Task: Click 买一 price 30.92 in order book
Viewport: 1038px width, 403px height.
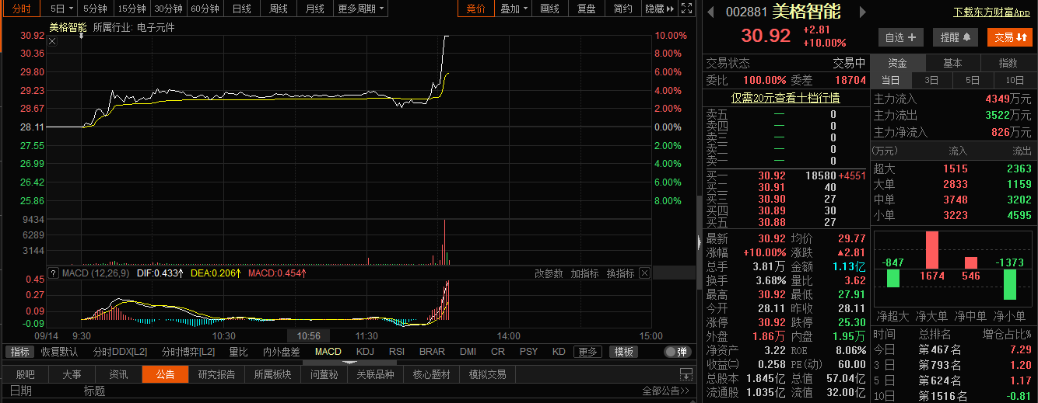Action: tap(772, 176)
